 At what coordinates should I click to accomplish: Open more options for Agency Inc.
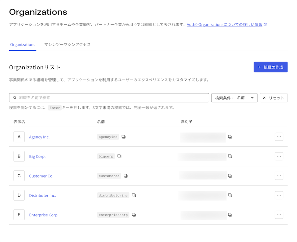pyautogui.click(x=279, y=137)
